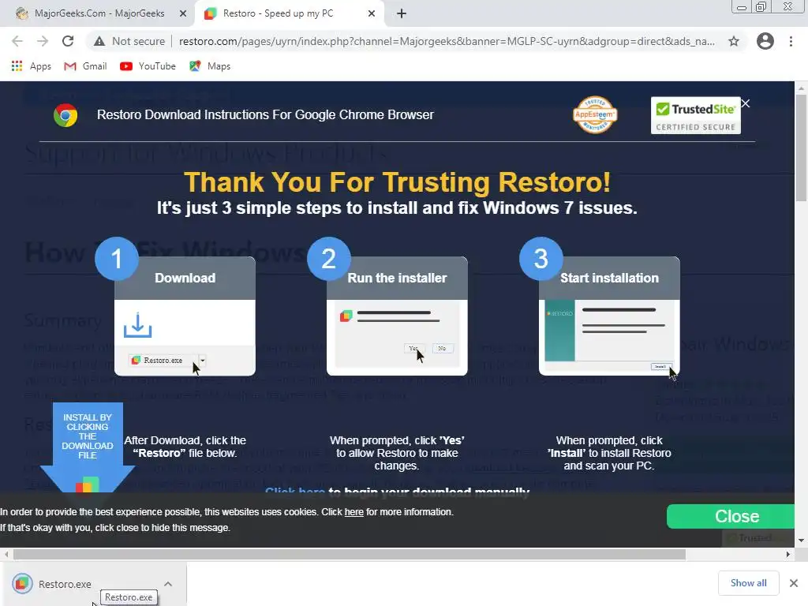Show all downloads
The height and width of the screenshot is (606, 808).
[x=748, y=583]
